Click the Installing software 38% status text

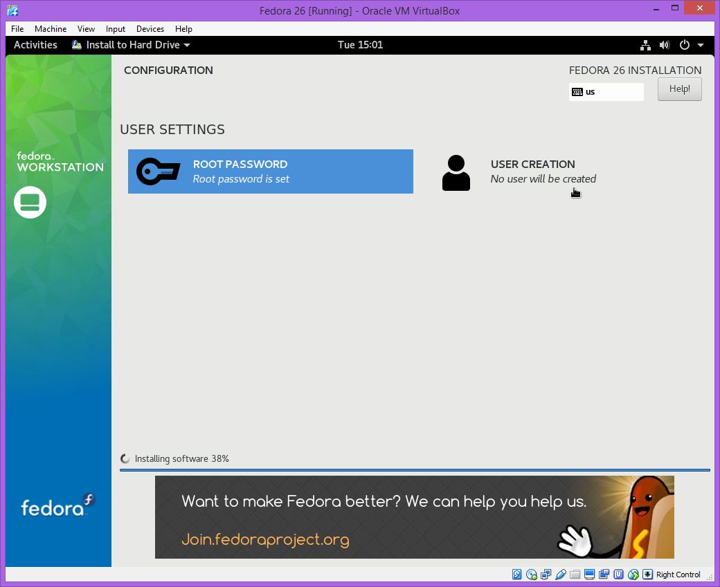click(x=182, y=458)
